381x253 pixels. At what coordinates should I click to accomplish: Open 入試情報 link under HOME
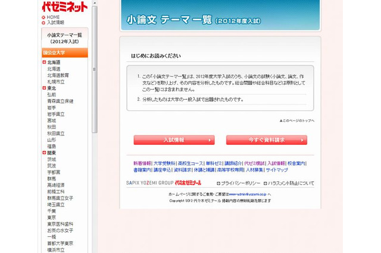click(55, 23)
